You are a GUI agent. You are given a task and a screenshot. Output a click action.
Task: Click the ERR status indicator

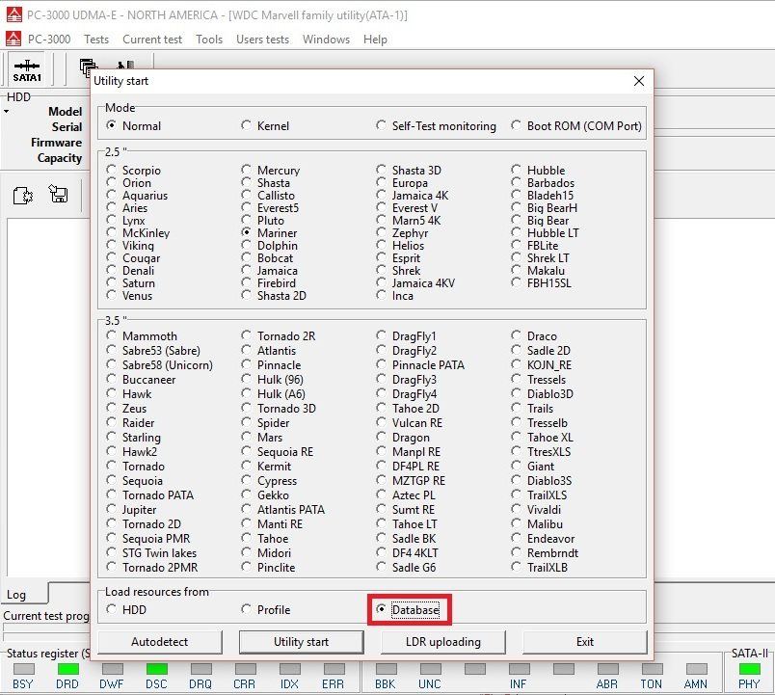[334, 669]
